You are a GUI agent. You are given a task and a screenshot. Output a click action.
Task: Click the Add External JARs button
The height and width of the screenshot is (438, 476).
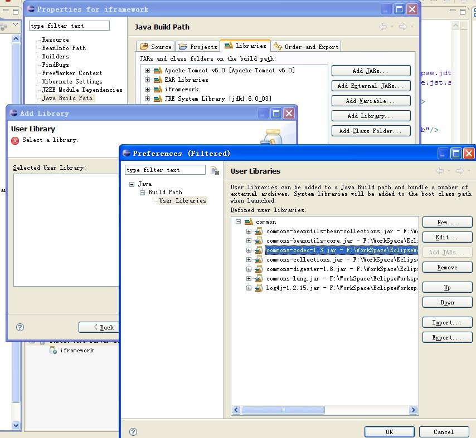371,86
